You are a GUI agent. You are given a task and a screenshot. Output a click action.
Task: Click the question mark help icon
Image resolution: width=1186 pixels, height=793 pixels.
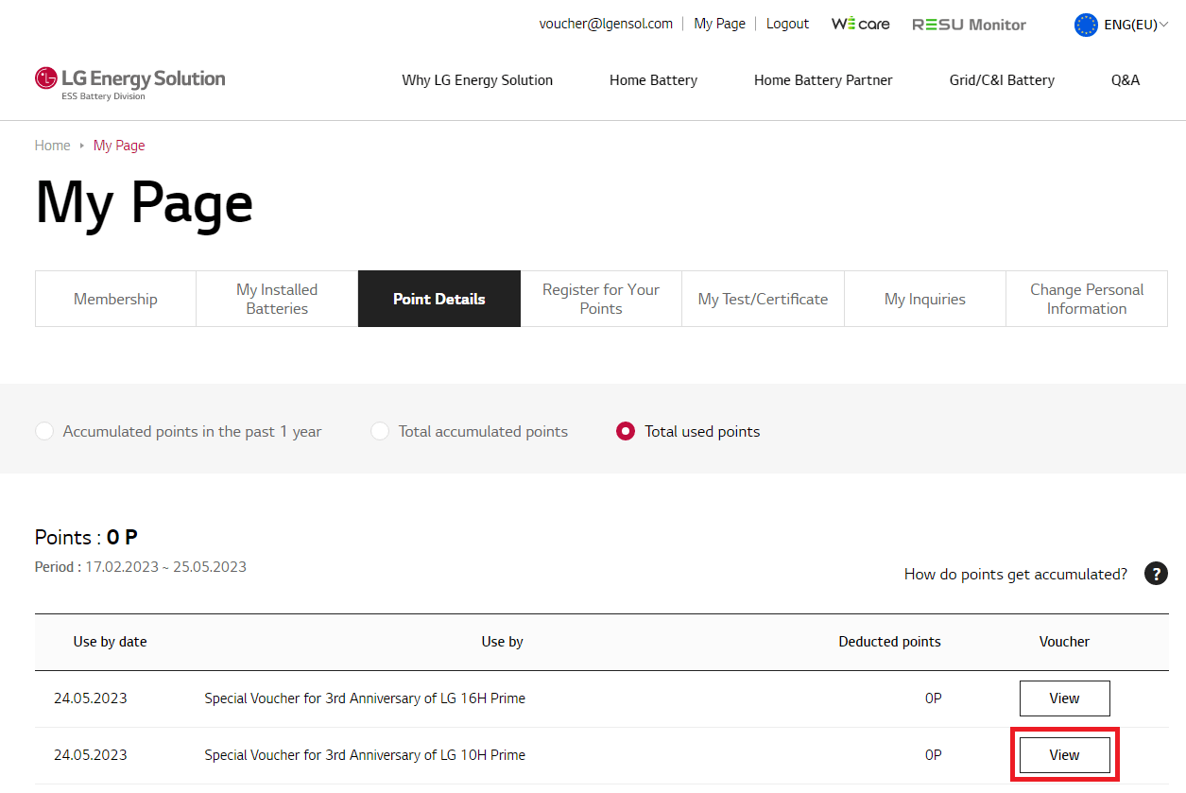[x=1156, y=574]
